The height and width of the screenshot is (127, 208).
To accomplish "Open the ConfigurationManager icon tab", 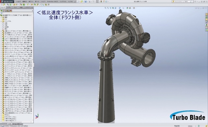I will click(x=8, y=11).
